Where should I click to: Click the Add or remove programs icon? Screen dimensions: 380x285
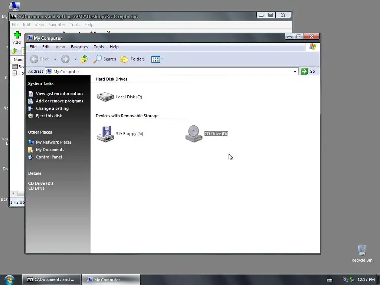click(x=30, y=101)
